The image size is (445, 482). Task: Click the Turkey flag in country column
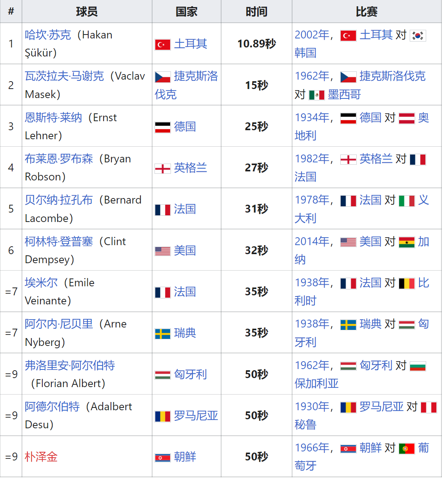(163, 44)
